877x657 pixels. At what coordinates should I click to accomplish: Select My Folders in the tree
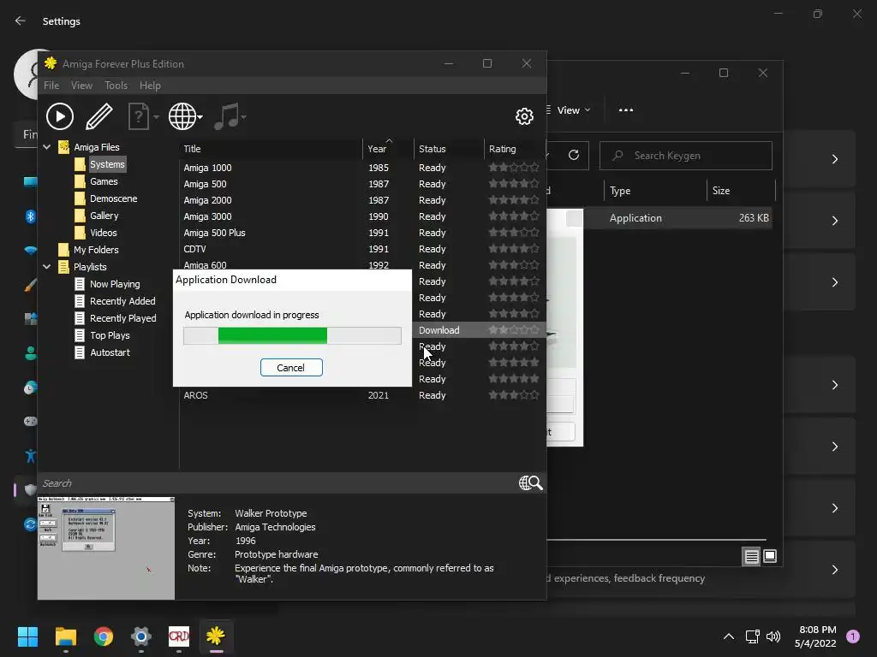[x=96, y=250]
